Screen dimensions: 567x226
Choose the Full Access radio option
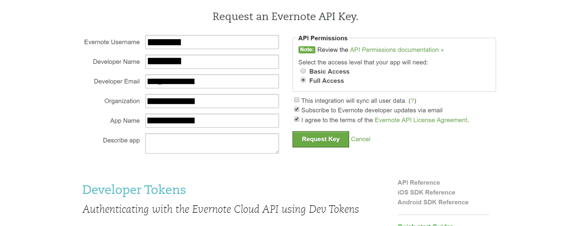tap(303, 80)
